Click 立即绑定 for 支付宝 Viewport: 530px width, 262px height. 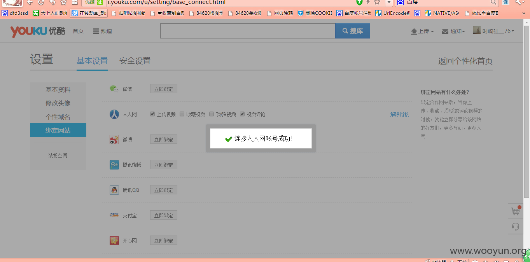[164, 215]
